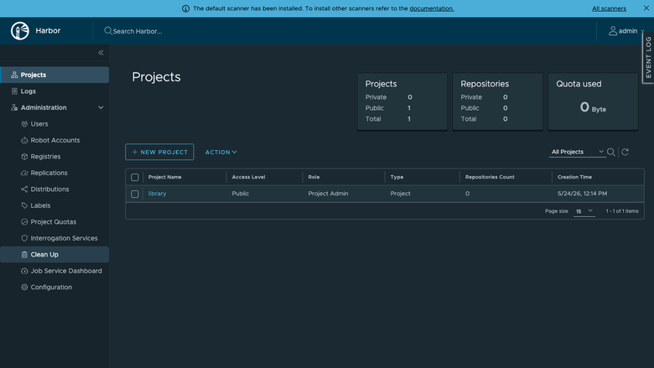Click the All scanners link

click(609, 8)
